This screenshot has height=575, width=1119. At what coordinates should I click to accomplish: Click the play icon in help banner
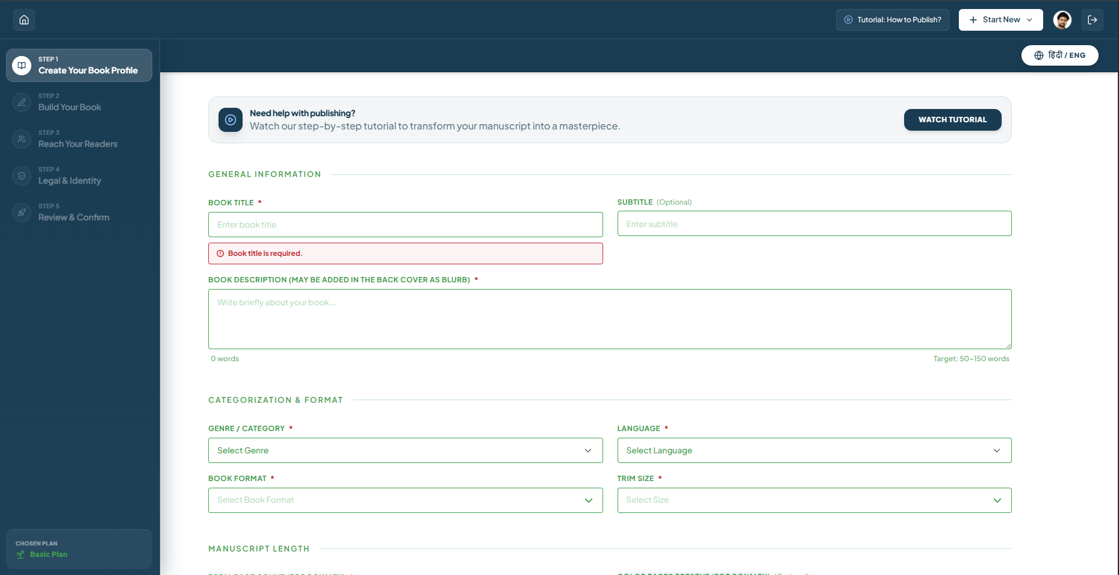tap(231, 120)
